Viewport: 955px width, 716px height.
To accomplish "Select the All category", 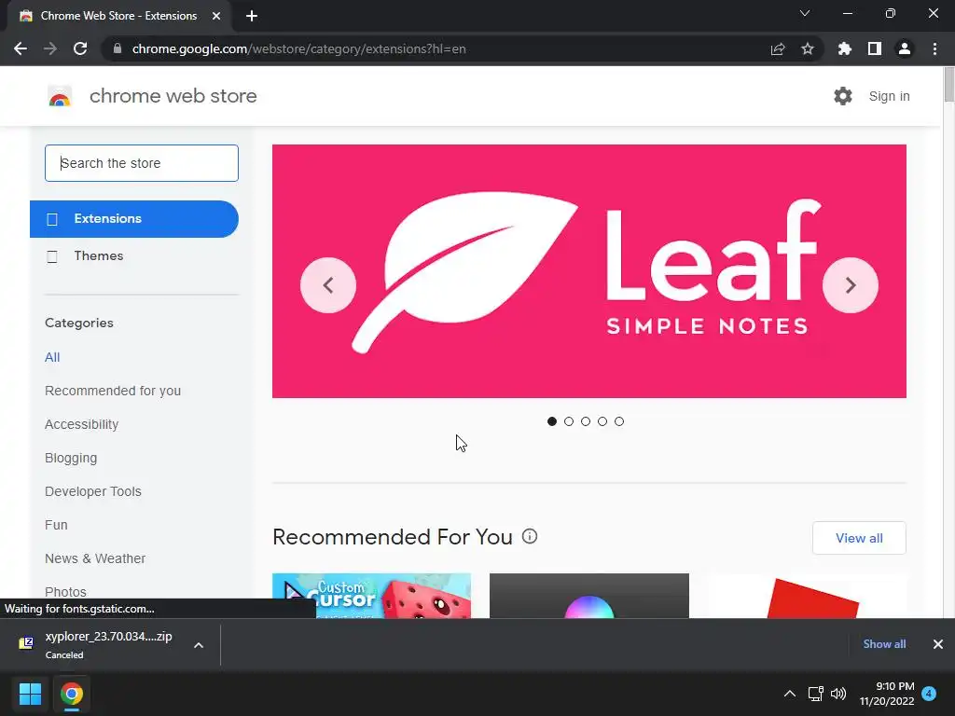I will (x=52, y=357).
